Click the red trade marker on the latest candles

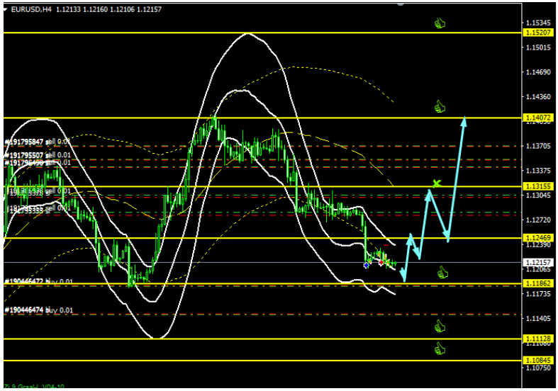pos(381,263)
